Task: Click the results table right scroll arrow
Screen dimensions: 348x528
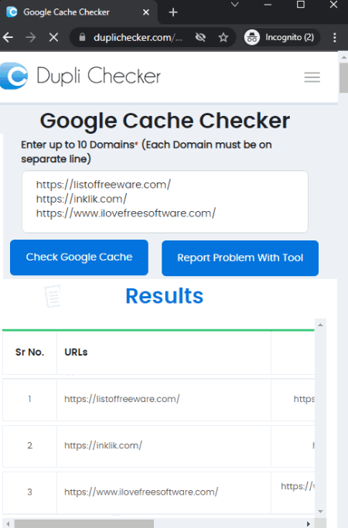Action: click(x=309, y=524)
